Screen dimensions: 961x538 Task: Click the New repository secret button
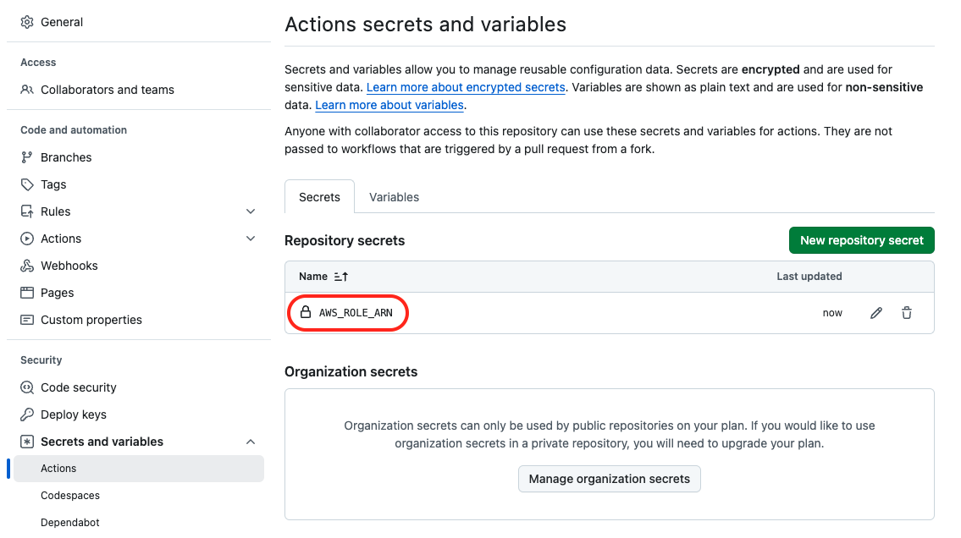pos(861,240)
